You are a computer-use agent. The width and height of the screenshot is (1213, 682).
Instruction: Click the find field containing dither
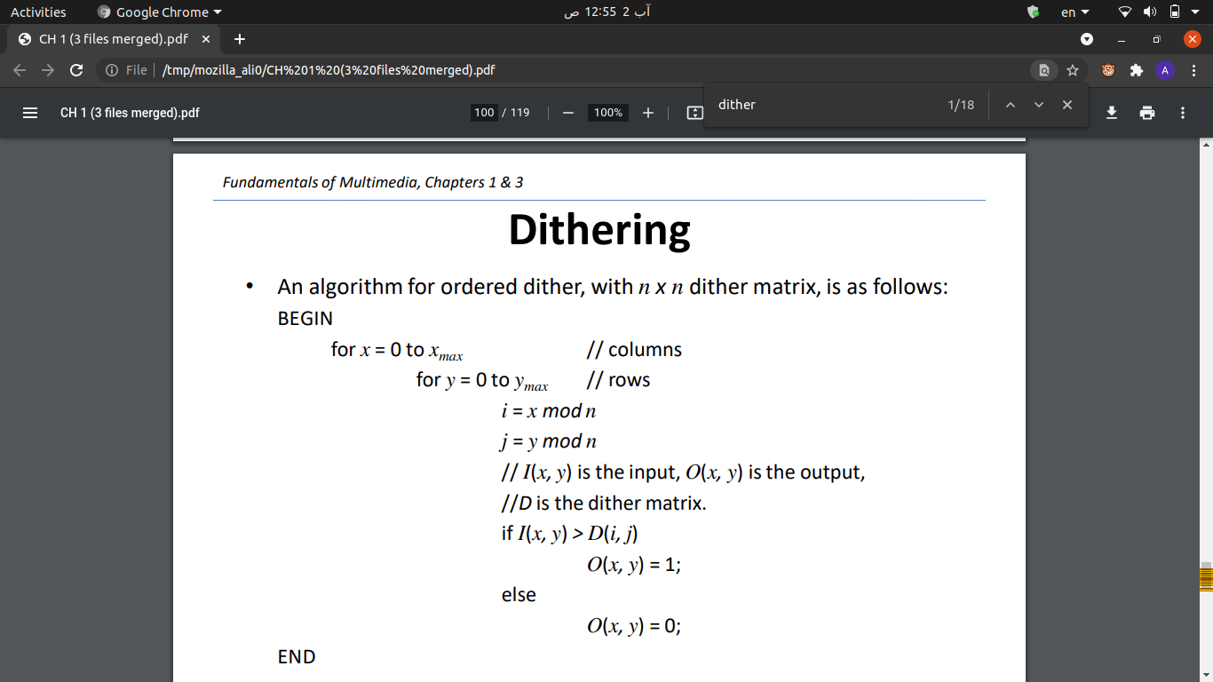[x=824, y=105]
